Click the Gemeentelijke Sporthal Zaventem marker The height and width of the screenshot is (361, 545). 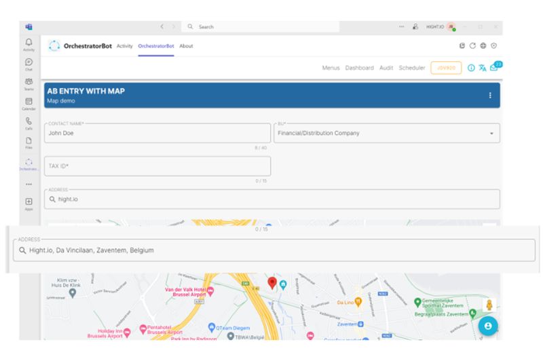(418, 302)
